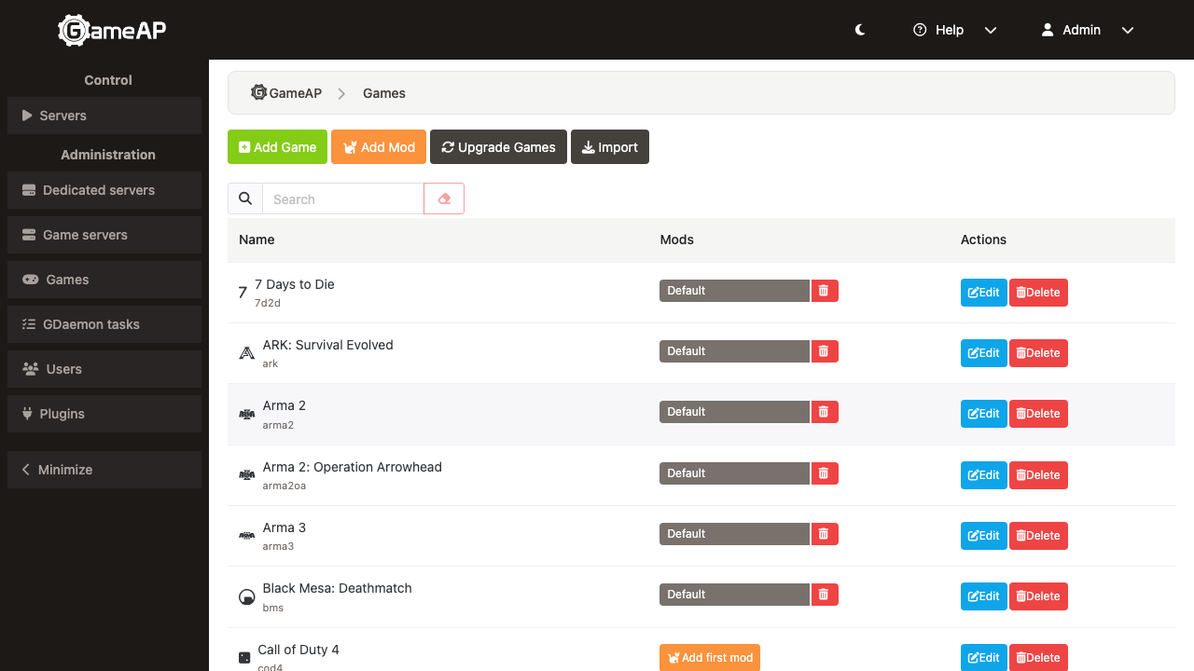Open Game servers sidebar item
1194x671 pixels.
(x=104, y=235)
